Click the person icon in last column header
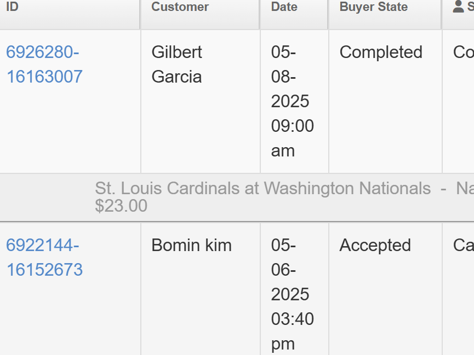 [x=458, y=7]
